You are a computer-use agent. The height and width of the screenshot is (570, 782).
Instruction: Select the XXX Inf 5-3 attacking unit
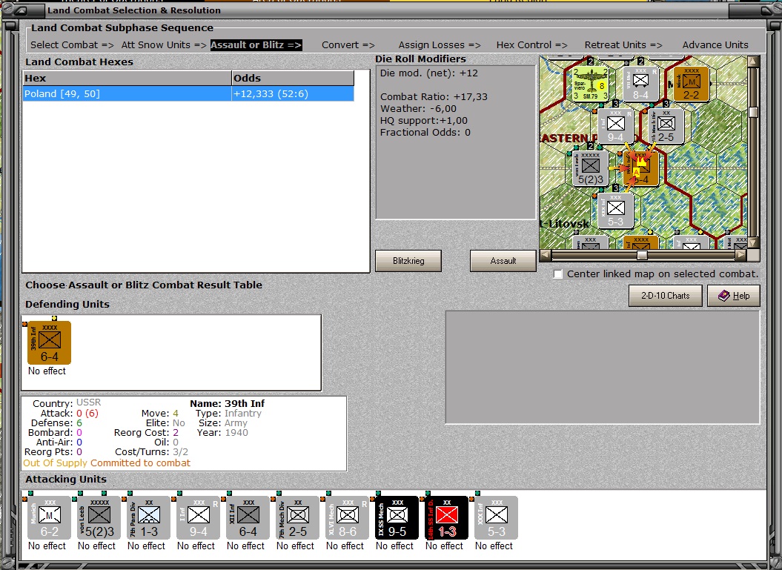496,517
